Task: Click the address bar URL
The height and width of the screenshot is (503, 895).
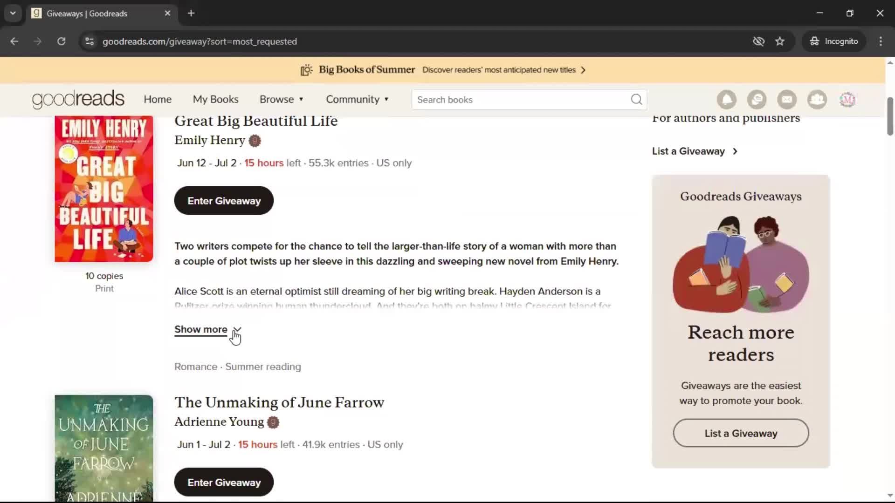Action: click(200, 41)
